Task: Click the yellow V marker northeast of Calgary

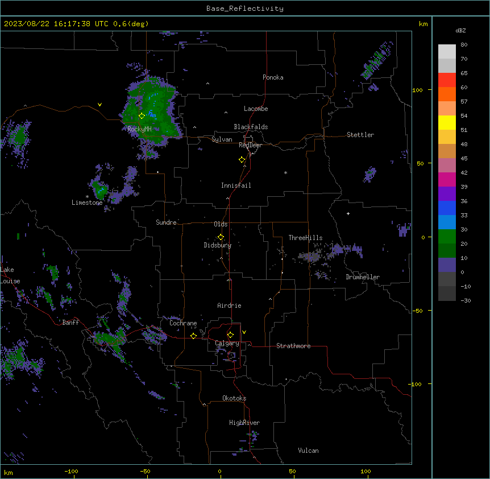Action: (244, 332)
